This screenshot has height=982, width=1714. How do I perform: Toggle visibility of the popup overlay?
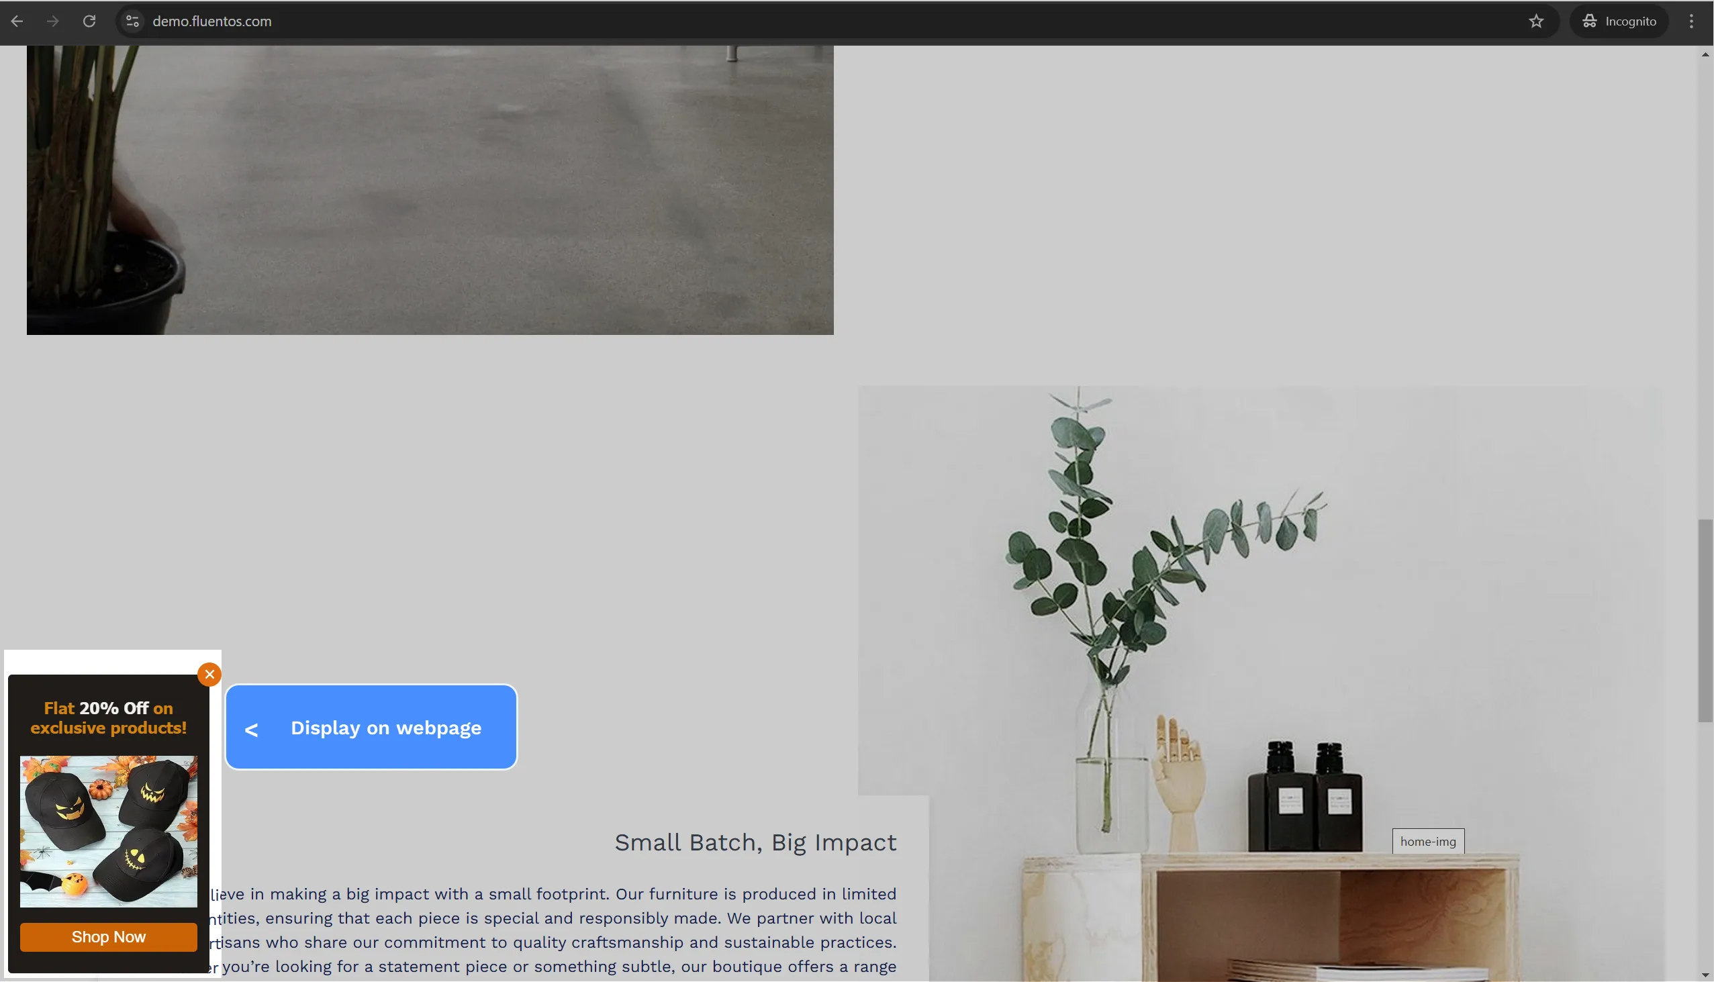click(x=370, y=726)
